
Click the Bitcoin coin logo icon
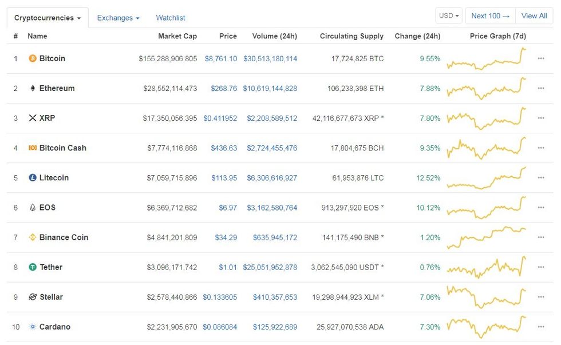[33, 59]
